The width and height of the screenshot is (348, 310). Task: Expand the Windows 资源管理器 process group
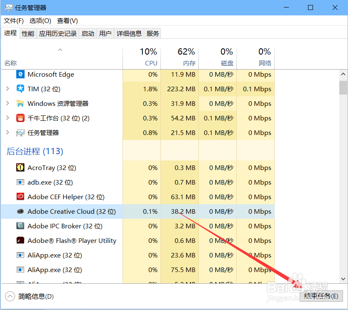tap(8, 103)
